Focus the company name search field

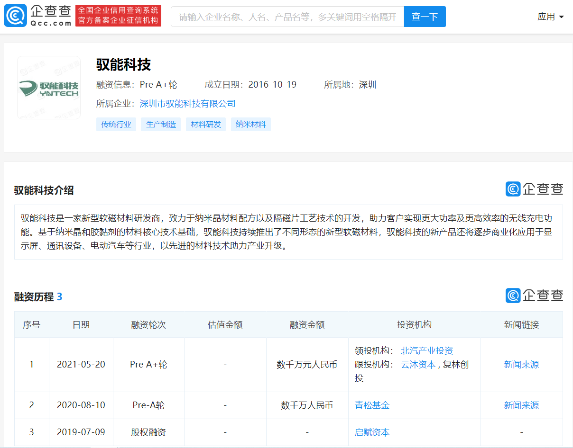[287, 17]
